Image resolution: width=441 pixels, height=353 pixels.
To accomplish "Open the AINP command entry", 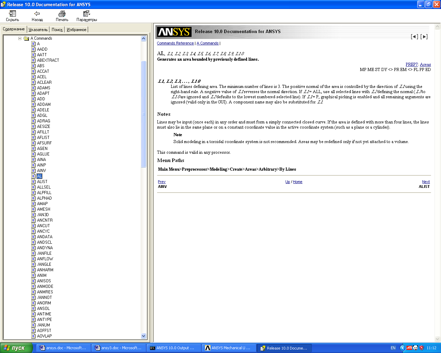I will point(42,165).
